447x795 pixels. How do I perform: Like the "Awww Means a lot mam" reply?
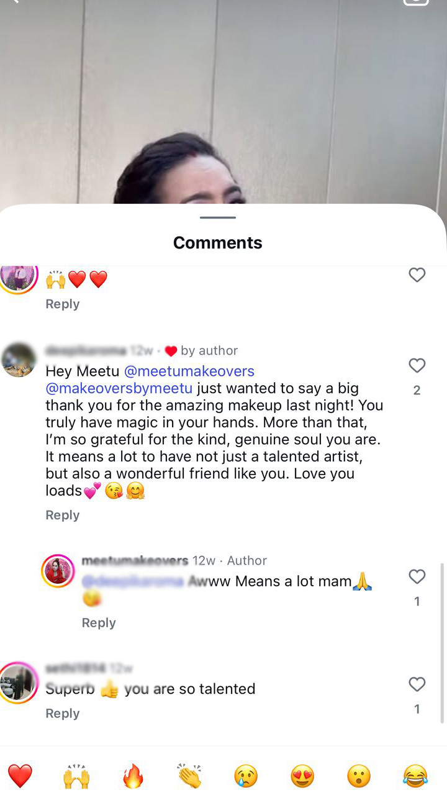point(417,577)
